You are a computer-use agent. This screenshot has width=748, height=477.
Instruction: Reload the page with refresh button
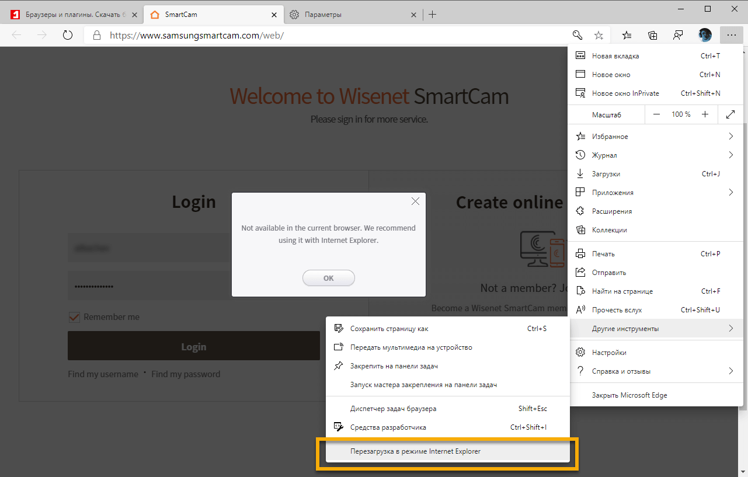coord(68,35)
